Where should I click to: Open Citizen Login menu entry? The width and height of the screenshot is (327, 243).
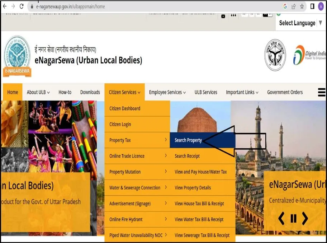point(120,124)
